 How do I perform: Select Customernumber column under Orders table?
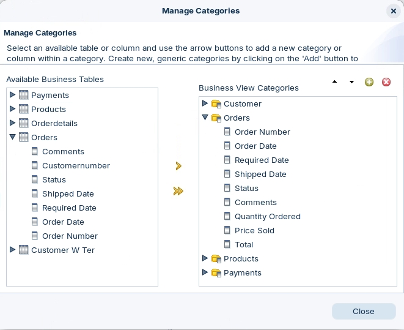coord(76,165)
